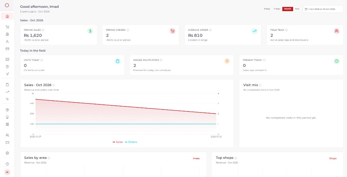This screenshot has height=177, width=347.
Task: Open the shopping cart sidebar icon
Action: pos(7,27)
